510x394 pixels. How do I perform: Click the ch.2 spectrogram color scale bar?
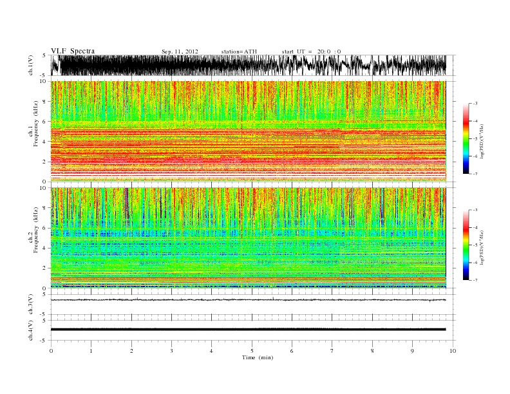466,245
